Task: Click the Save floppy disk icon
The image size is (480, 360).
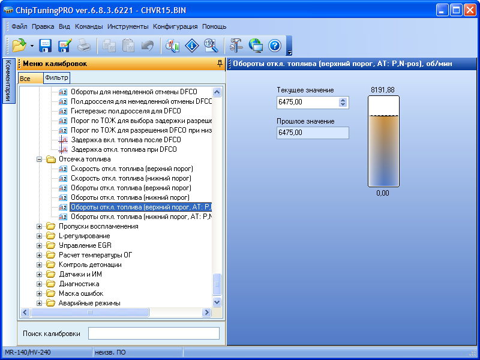Action: 46,46
